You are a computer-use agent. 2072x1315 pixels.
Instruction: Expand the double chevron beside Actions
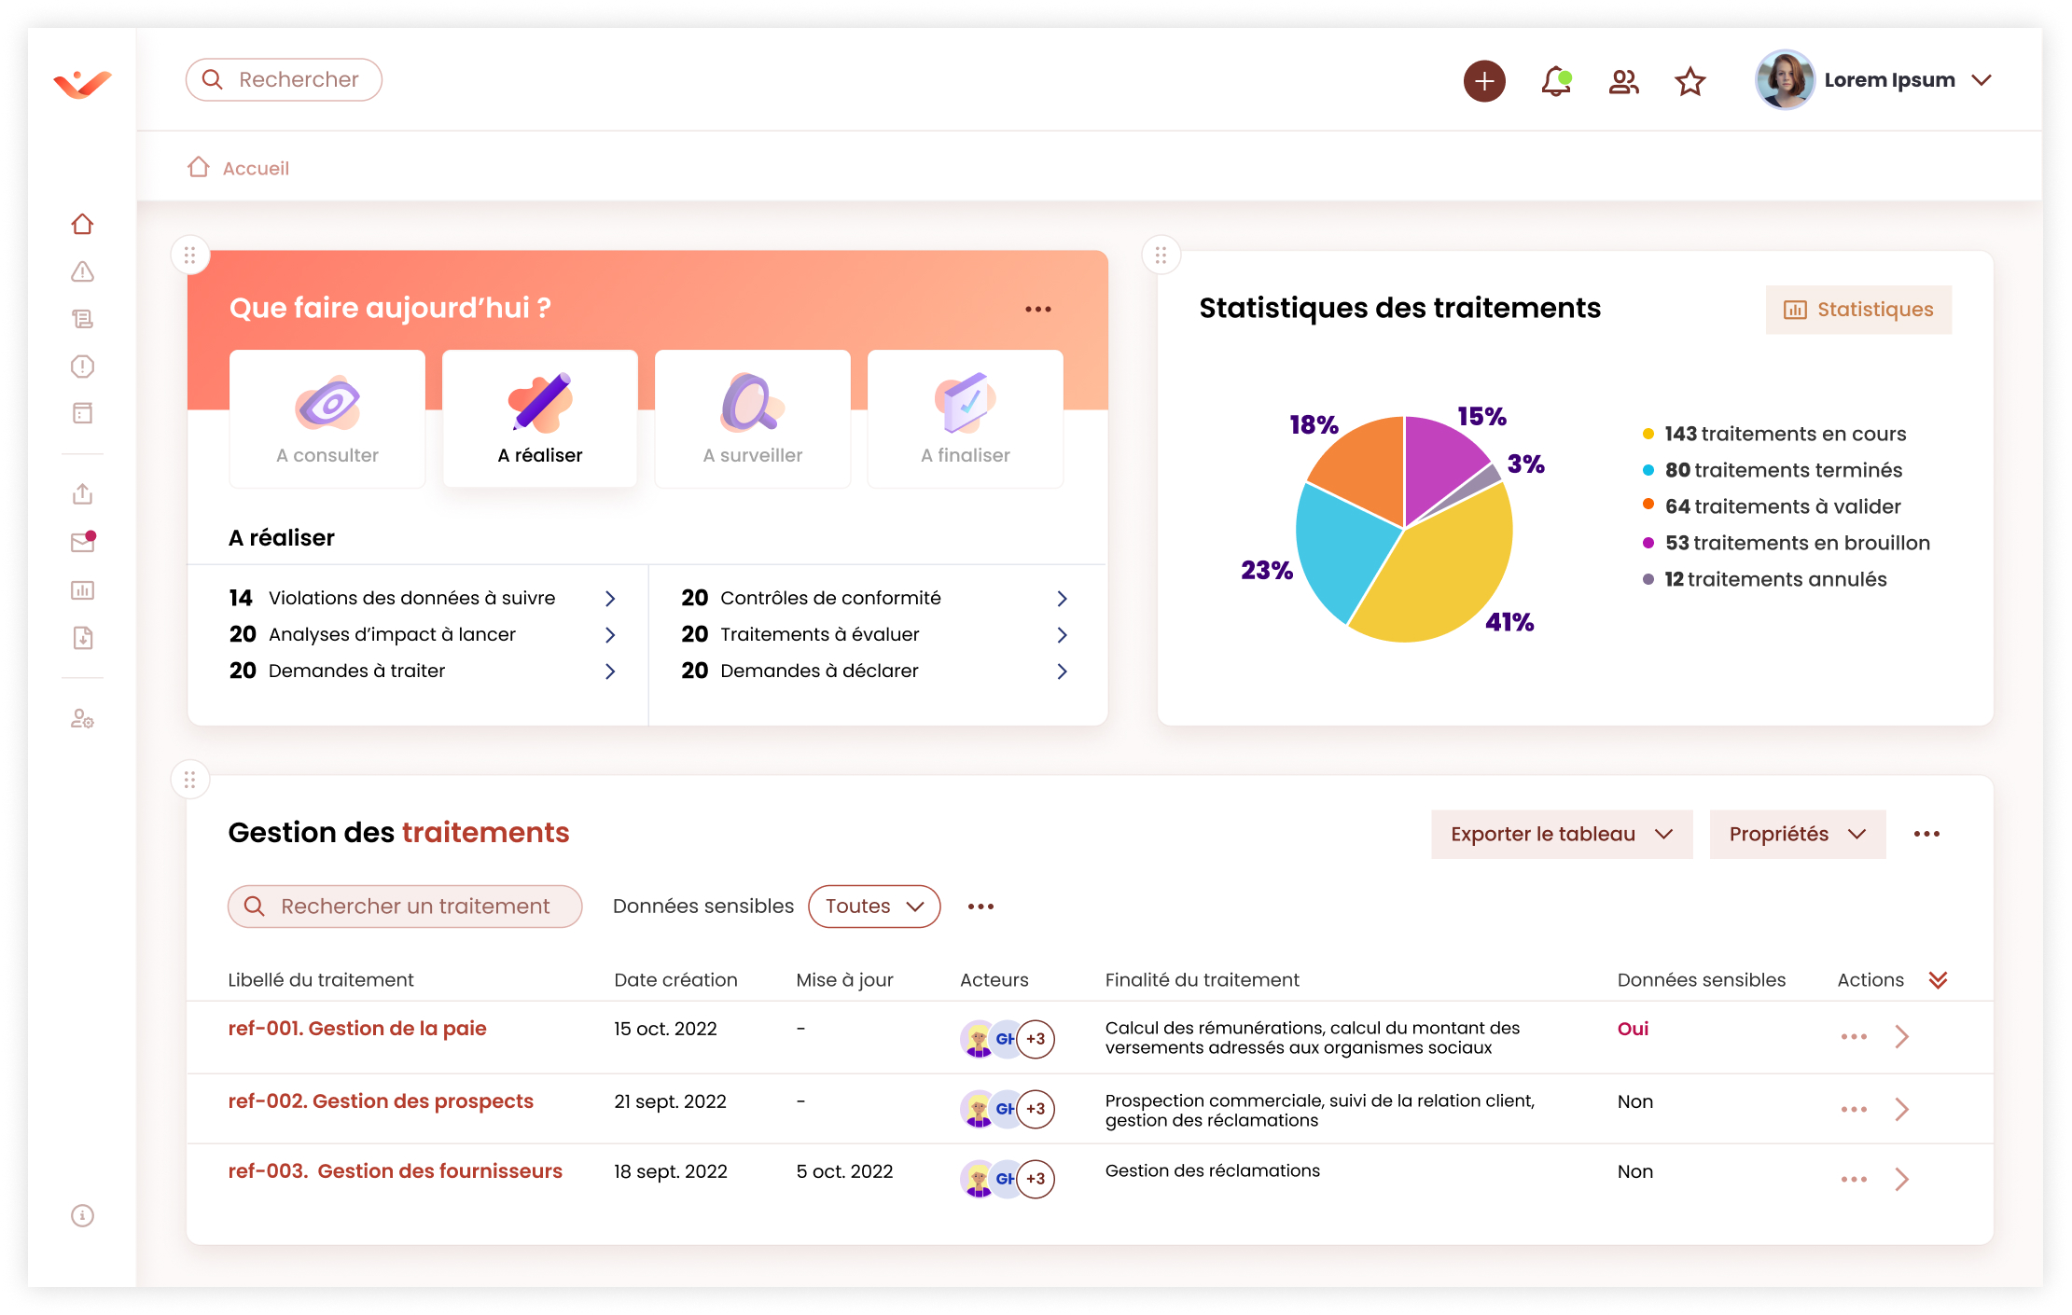1938,980
